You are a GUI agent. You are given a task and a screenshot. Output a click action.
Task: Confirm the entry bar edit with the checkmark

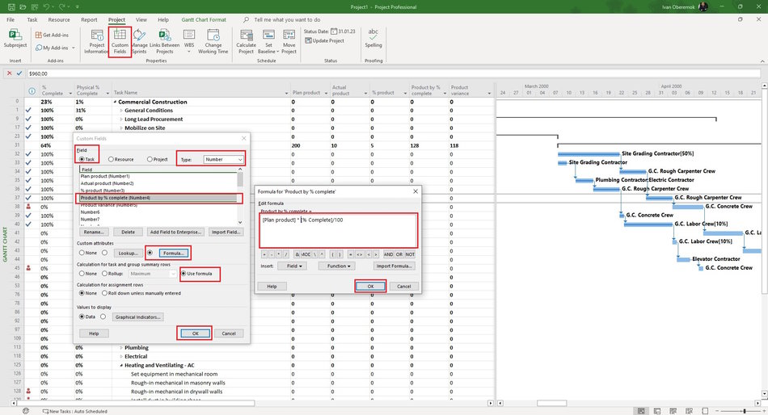coord(19,73)
